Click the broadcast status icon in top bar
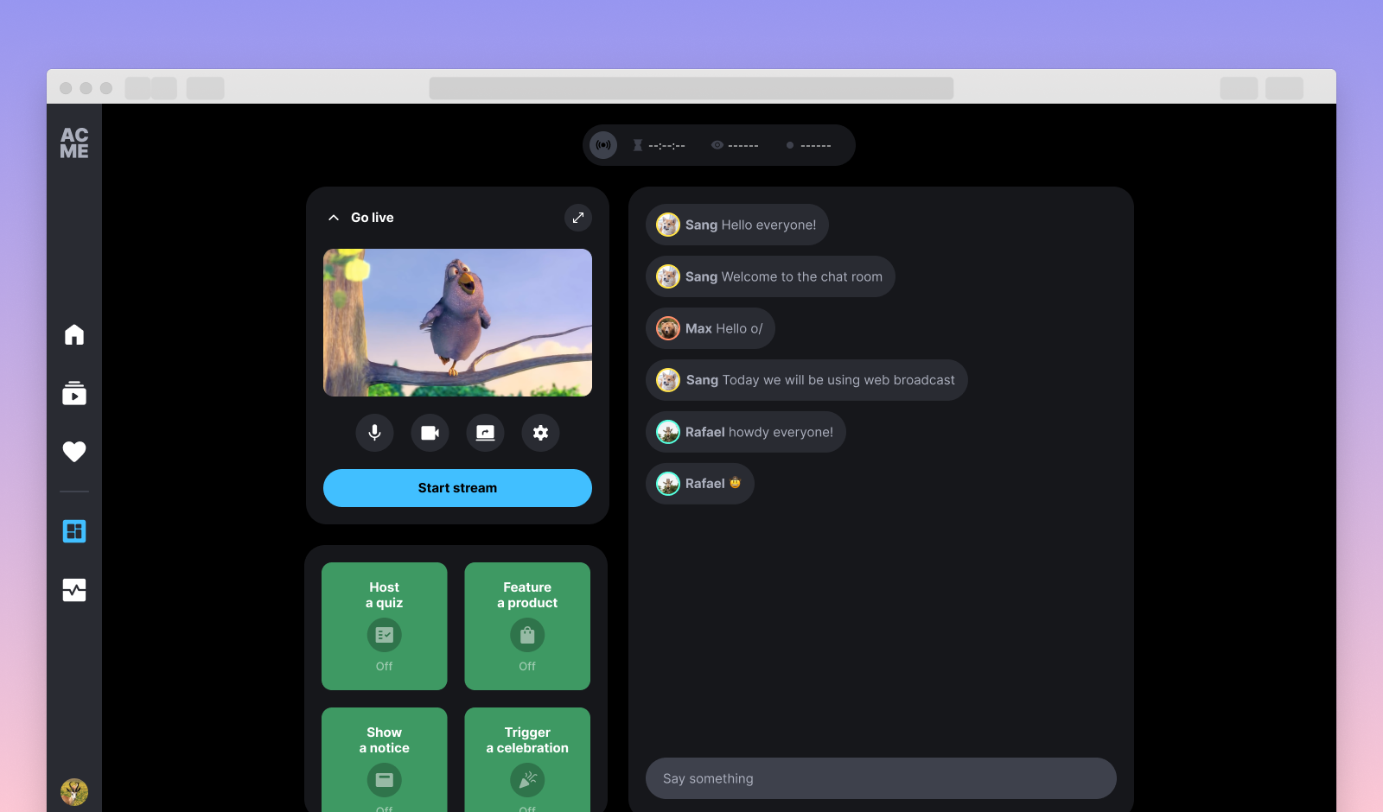 point(603,145)
